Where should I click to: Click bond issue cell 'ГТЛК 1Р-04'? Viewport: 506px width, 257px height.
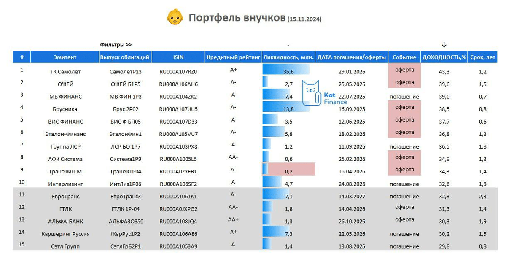[x=125, y=209]
